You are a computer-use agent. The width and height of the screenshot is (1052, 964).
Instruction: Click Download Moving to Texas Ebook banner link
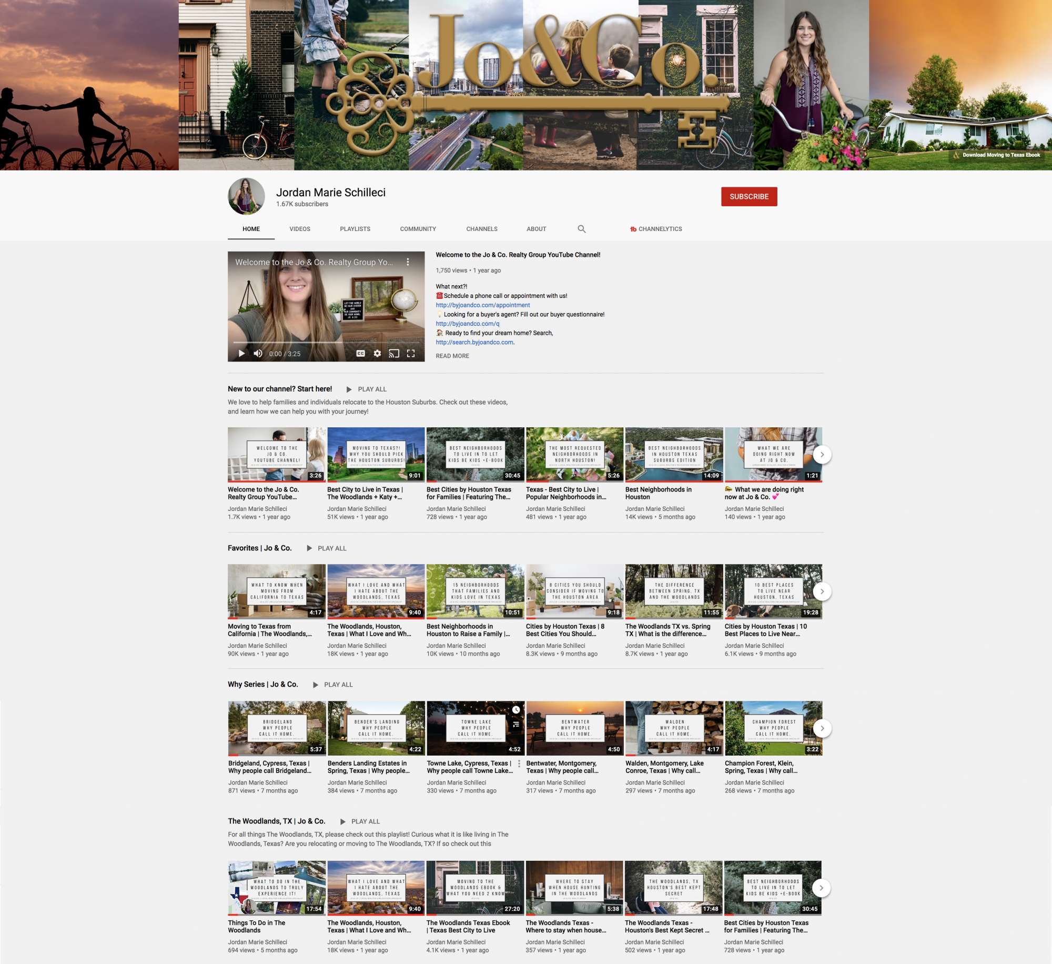(x=997, y=155)
